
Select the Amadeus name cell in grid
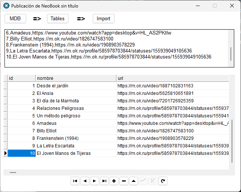click(76, 123)
